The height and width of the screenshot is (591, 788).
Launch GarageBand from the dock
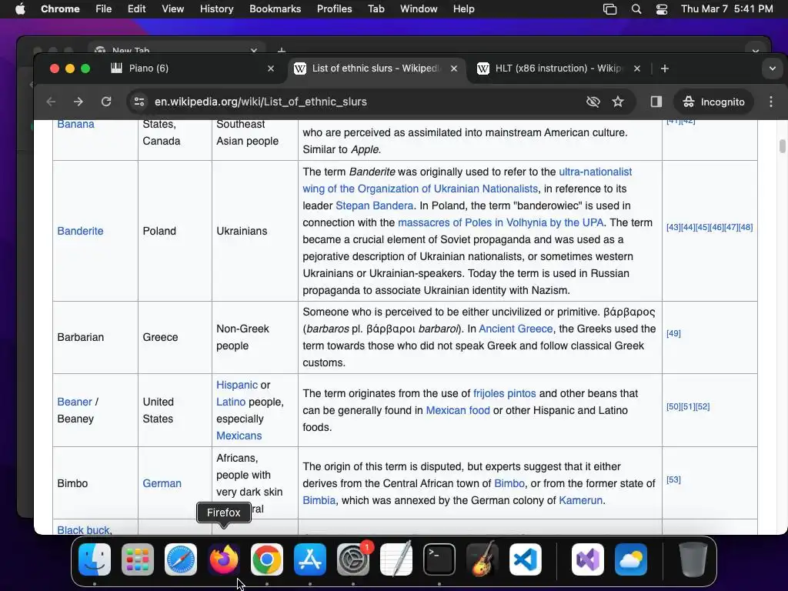pos(482,559)
